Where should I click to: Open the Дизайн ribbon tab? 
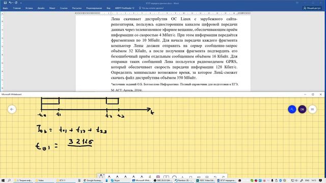[x=41, y=8]
